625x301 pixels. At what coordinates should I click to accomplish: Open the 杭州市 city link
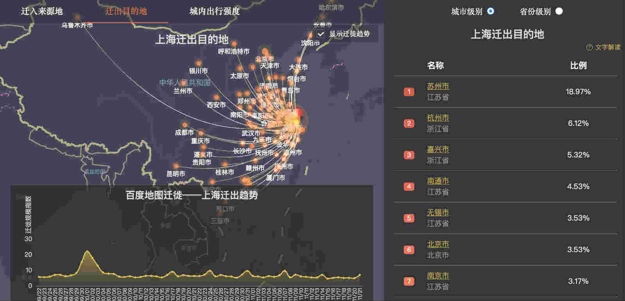[x=438, y=118]
